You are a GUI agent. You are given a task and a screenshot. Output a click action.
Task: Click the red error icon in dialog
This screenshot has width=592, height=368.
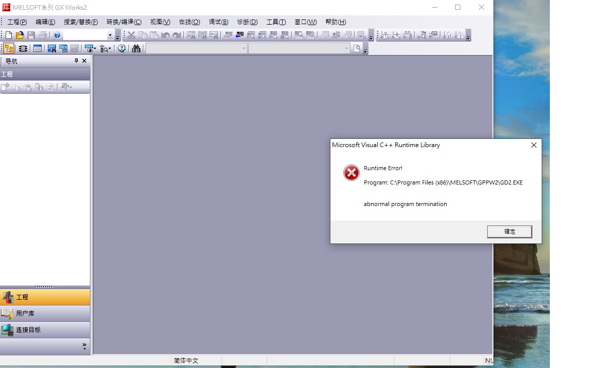(x=351, y=173)
